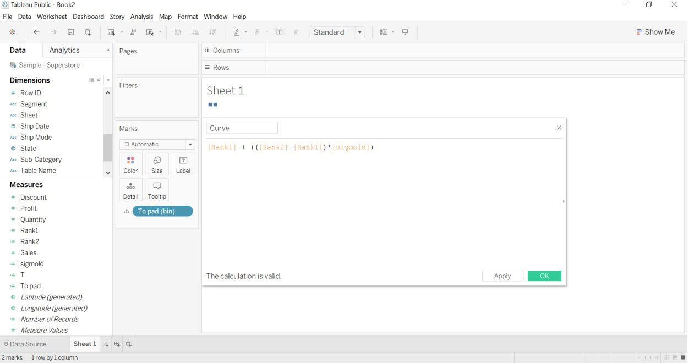The width and height of the screenshot is (688, 363).
Task: Click the Dimensions scroll-down arrow
Action: pos(108,173)
